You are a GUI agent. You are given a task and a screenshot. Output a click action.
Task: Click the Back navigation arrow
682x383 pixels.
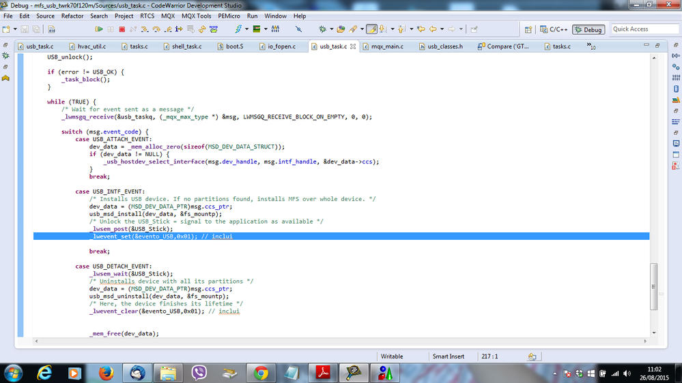(433, 29)
